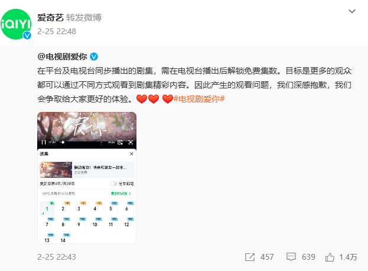This screenshot has width=368, height=271.
Task: Select episode 5 in the list
Action: tap(111, 209)
